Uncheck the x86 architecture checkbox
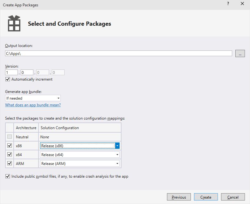The width and height of the screenshot is (250, 204). pos(10,146)
